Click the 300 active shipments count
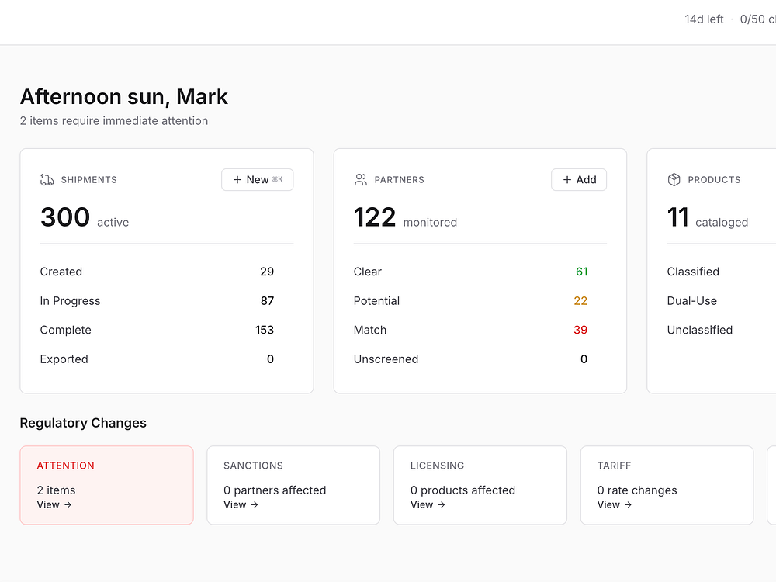This screenshot has width=776, height=582. pyautogui.click(x=85, y=218)
